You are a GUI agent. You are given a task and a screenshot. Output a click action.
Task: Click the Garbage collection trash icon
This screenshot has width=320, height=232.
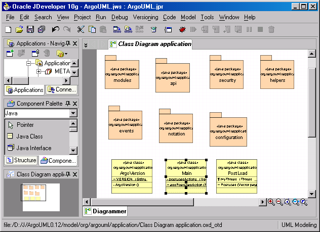click(271, 29)
